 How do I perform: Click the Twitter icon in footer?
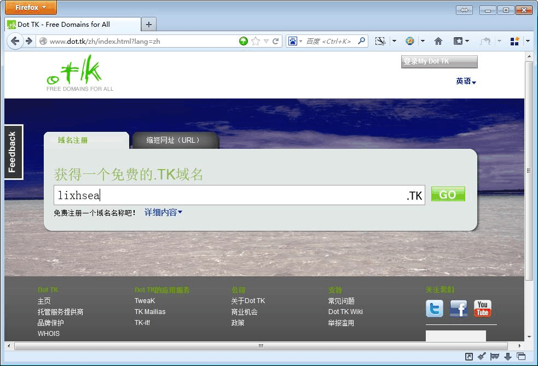435,309
